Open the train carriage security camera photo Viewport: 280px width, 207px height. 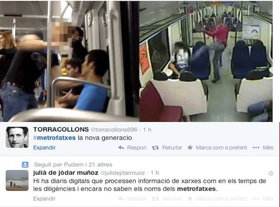coord(206,61)
